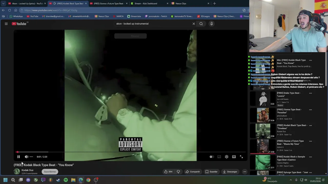Open options for Gunna Type Beat "Paradise"
Image resolution: width=328 pixels, height=184 pixels.
tap(310, 110)
